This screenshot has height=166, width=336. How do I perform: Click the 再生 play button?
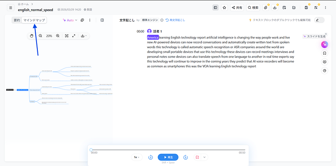tap(168, 157)
